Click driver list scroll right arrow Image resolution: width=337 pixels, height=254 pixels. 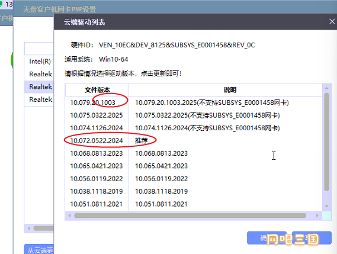click(x=317, y=216)
